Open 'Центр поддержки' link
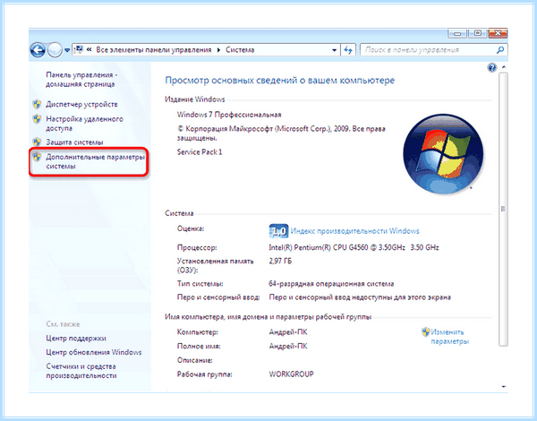537x421 pixels. [x=76, y=339]
